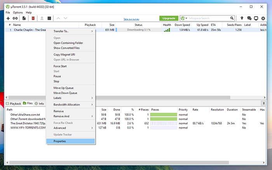Screen dimensions: 272x170
Task: Click the pieces bar for Other\AhaShare.com.txt
Action: (164, 115)
